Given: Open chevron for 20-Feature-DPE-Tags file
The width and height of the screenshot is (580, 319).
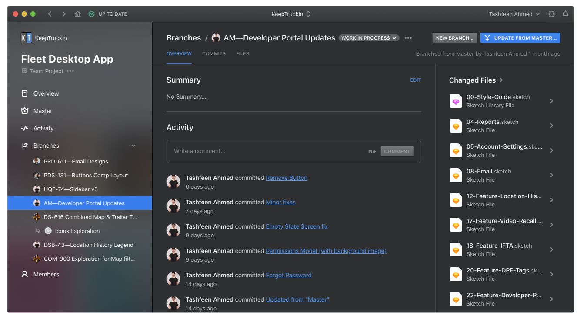Looking at the screenshot, I should 551,274.
